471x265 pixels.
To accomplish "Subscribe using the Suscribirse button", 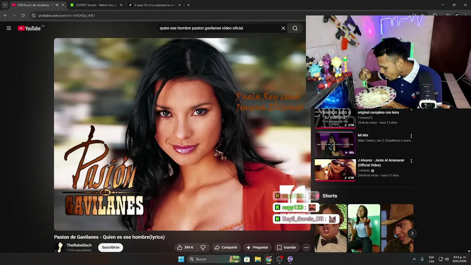I will pos(111,248).
